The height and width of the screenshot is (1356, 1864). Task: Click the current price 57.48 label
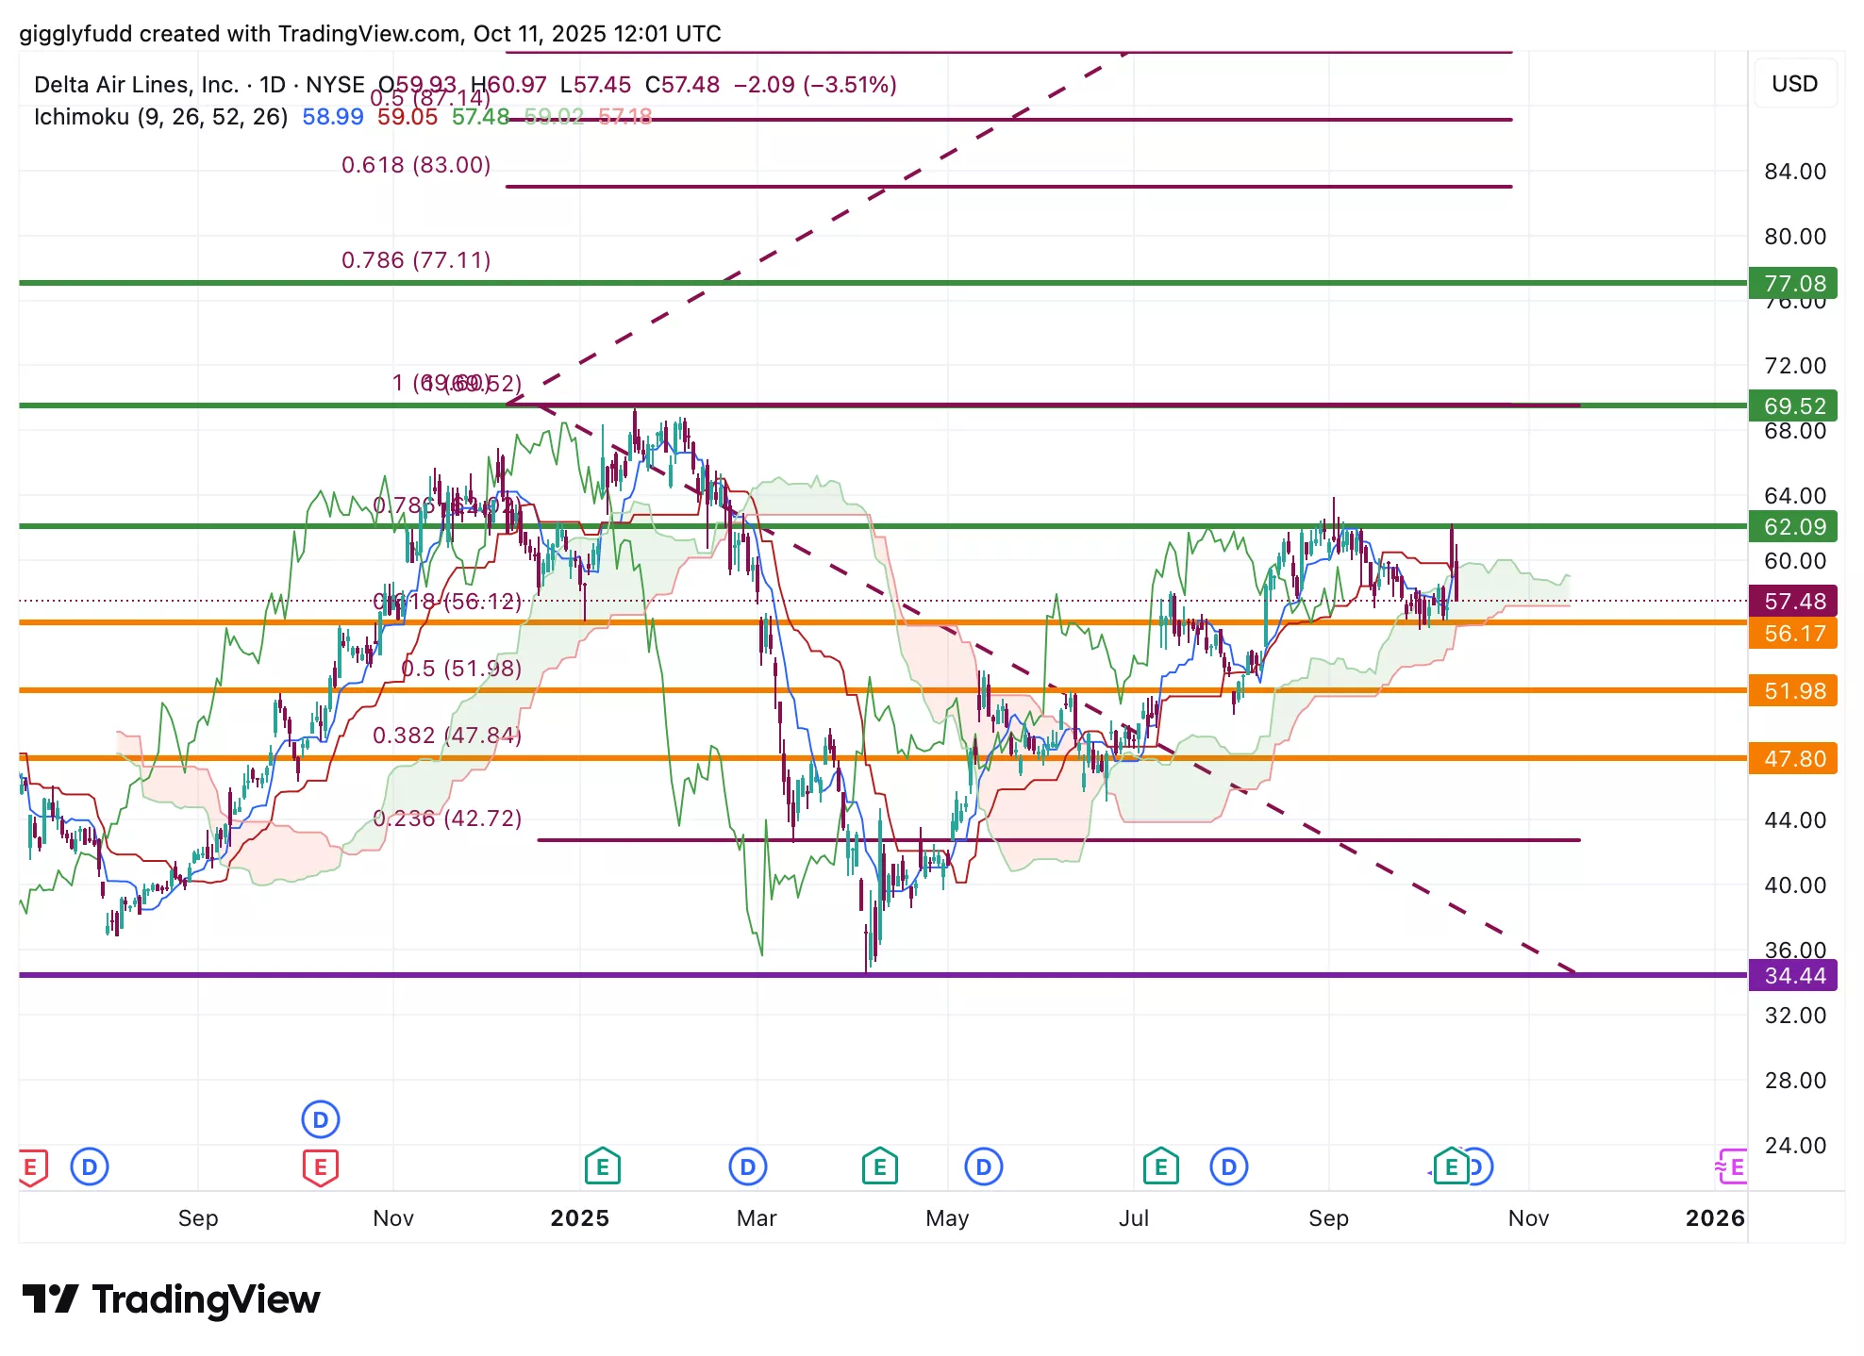[x=1792, y=601]
